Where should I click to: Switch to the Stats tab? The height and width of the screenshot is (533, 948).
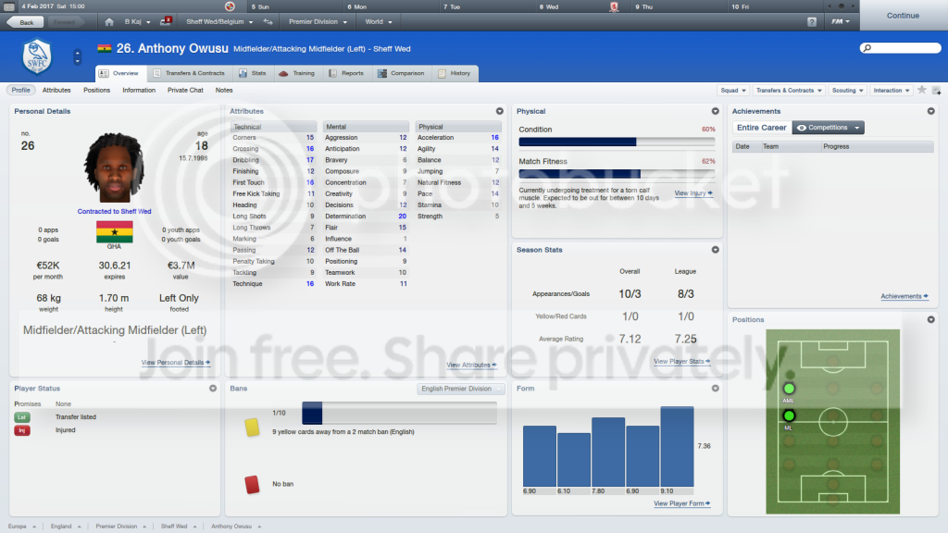pos(253,73)
